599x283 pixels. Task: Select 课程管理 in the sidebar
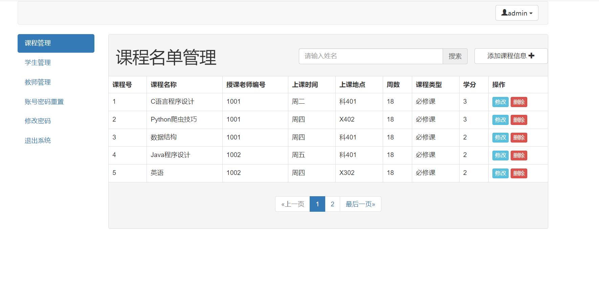pyautogui.click(x=56, y=43)
